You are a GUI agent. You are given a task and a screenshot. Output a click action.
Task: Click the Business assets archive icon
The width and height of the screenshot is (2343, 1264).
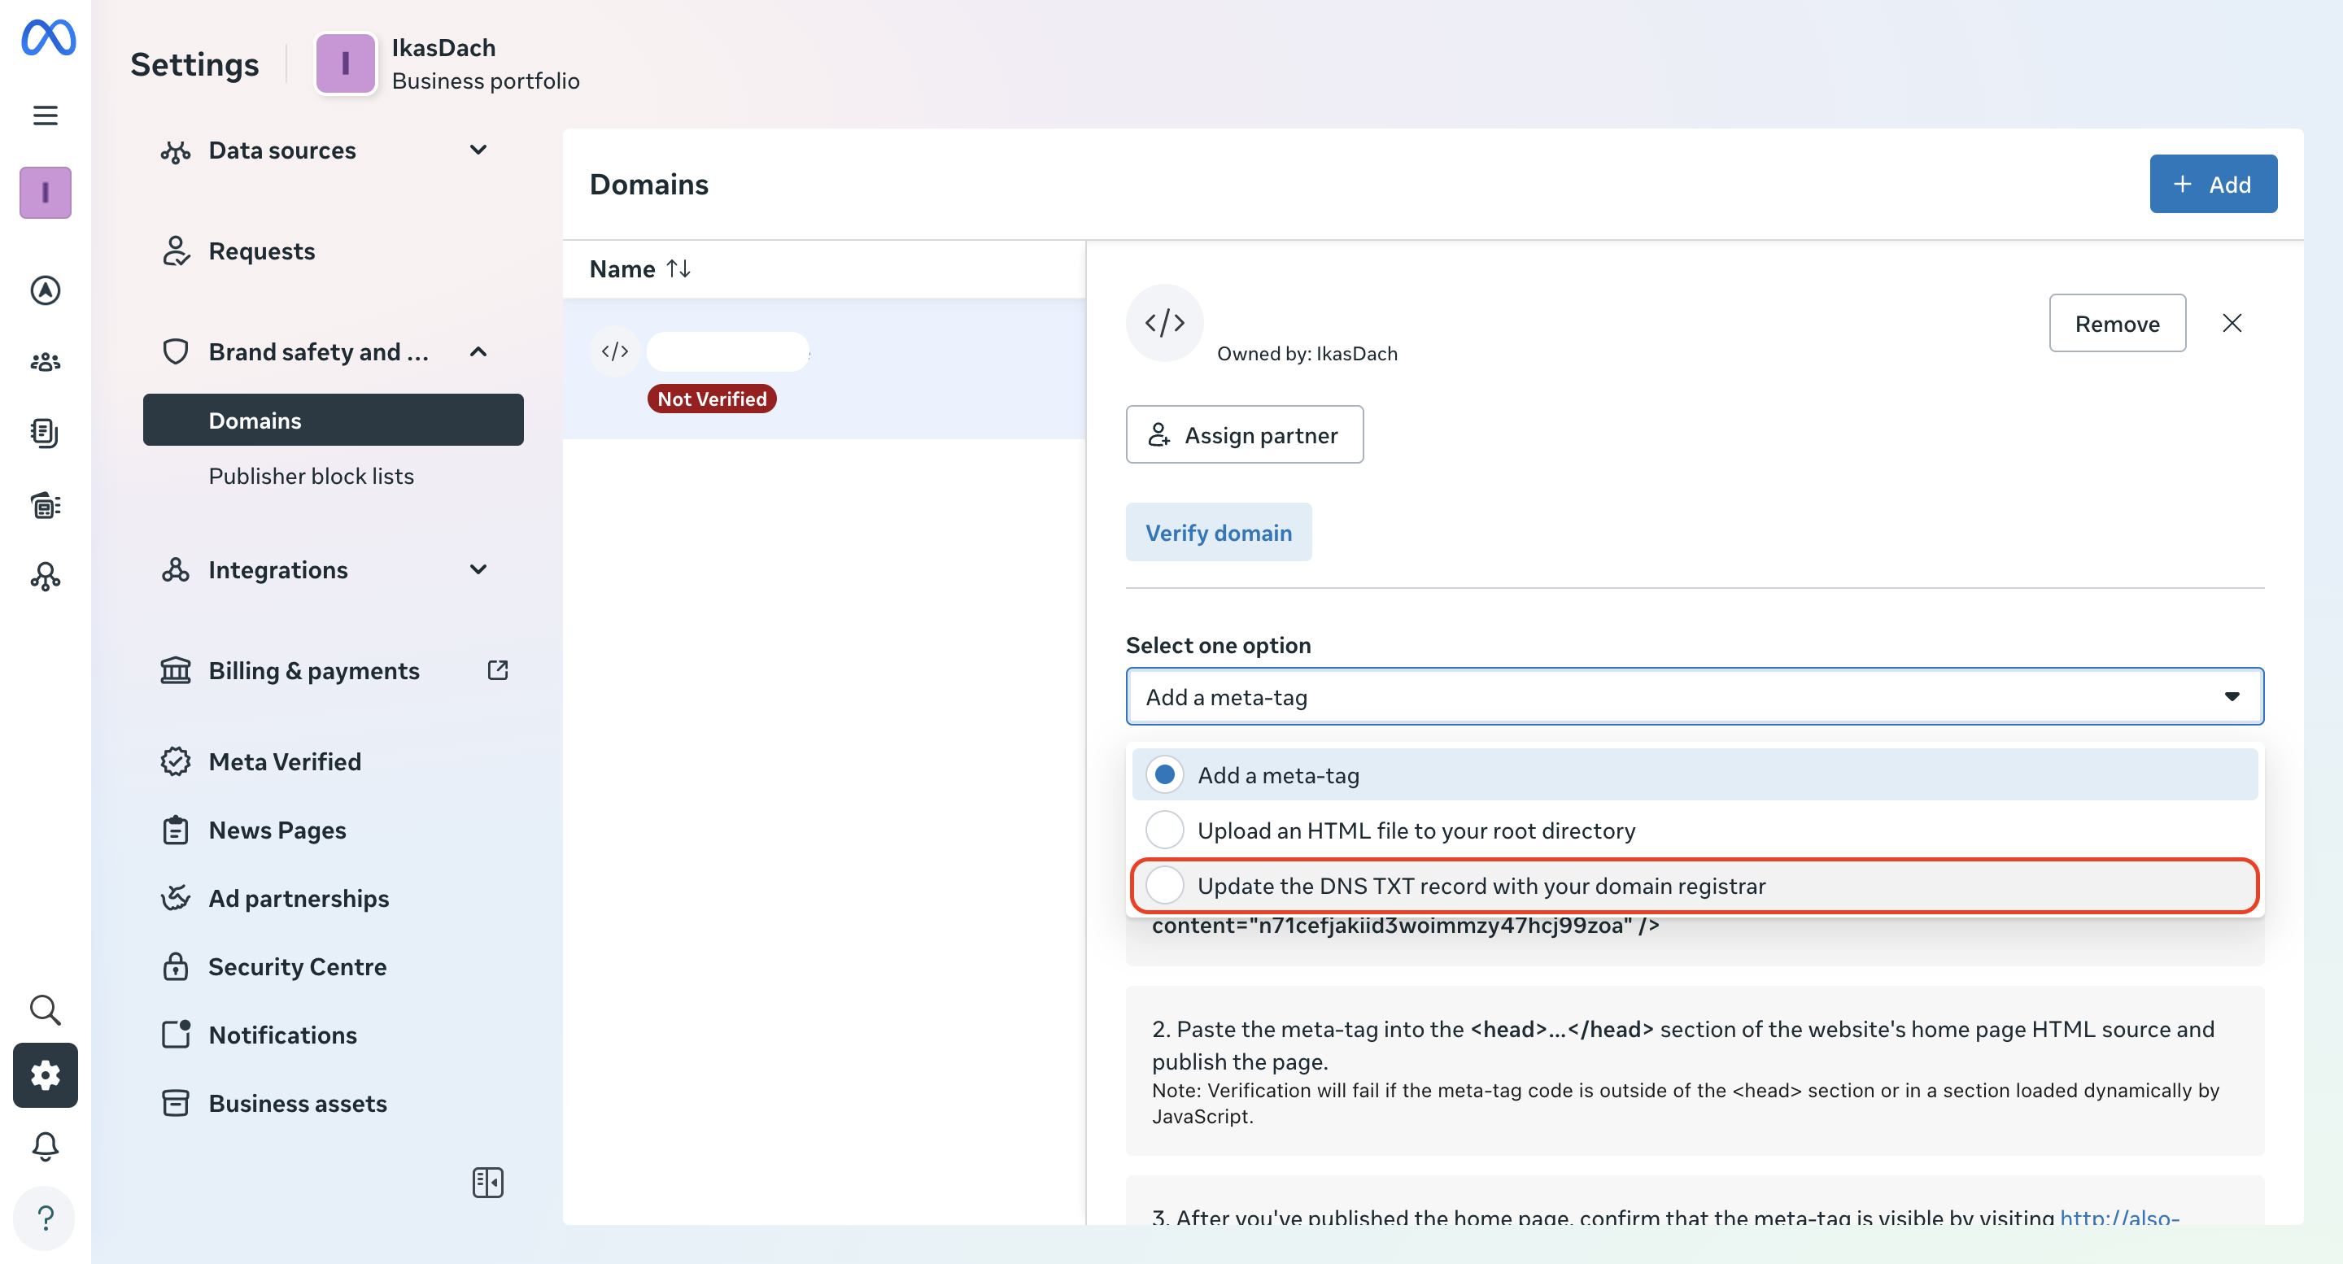pyautogui.click(x=176, y=1103)
